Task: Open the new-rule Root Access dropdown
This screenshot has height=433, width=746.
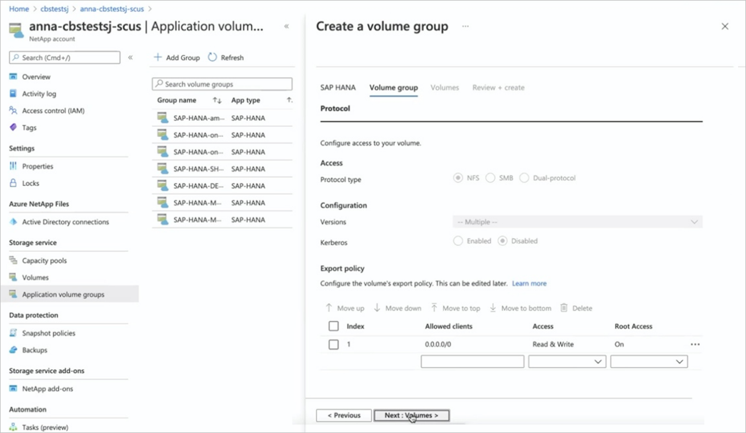Action: click(x=649, y=361)
